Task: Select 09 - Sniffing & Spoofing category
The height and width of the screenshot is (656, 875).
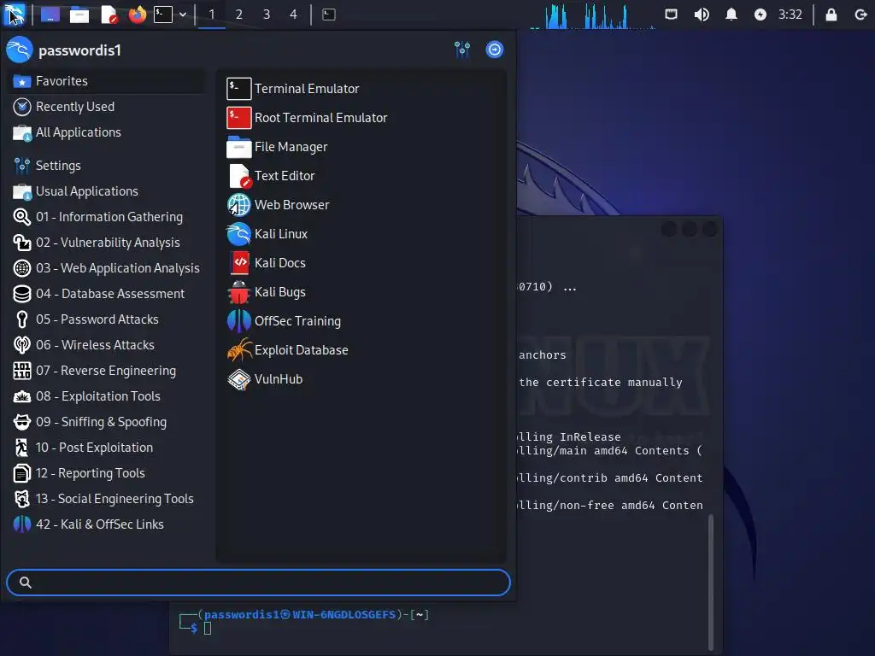Action: pos(107,422)
